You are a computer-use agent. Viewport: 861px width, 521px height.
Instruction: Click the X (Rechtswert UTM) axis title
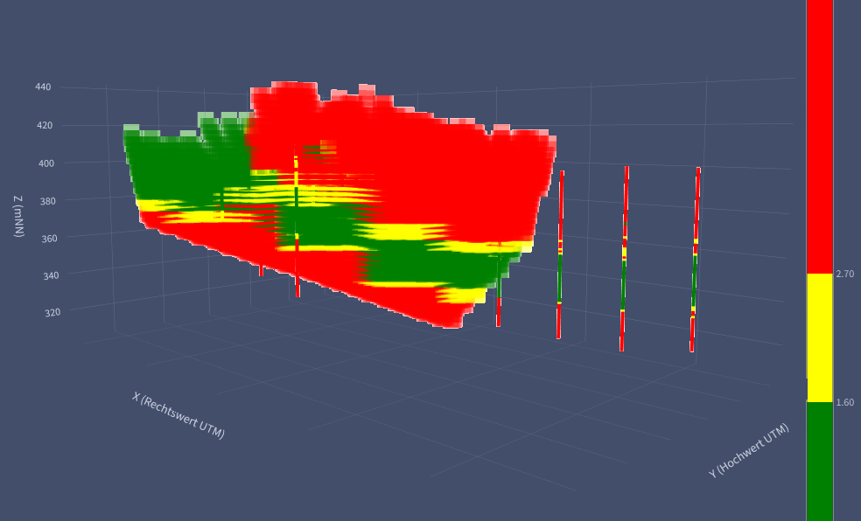tap(178, 415)
